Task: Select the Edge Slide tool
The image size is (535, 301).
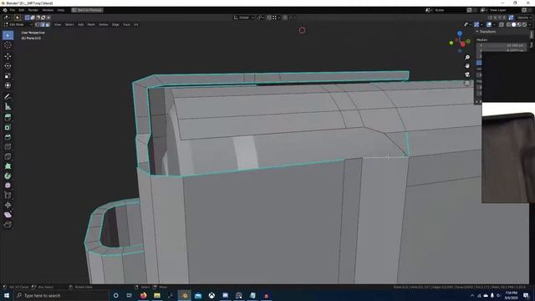Action: pos(8,195)
